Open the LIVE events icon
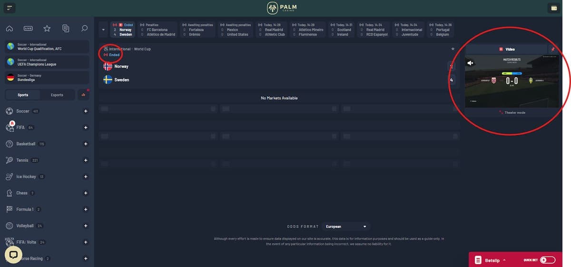 [x=28, y=28]
